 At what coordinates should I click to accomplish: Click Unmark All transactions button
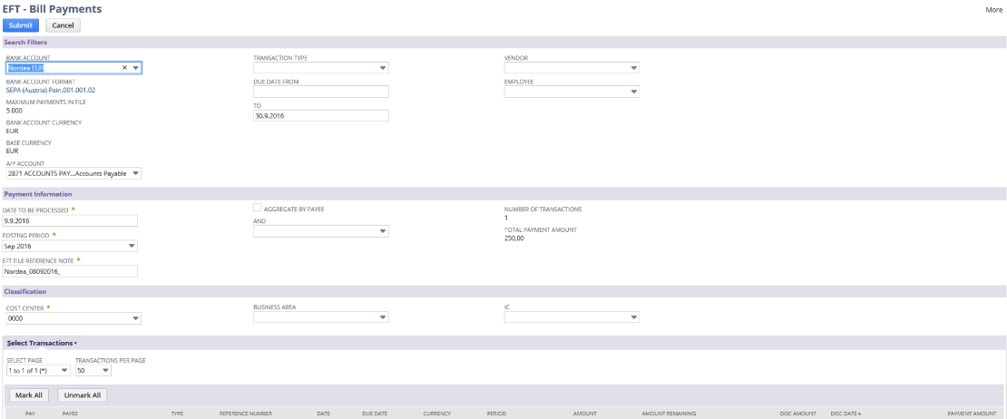(83, 395)
